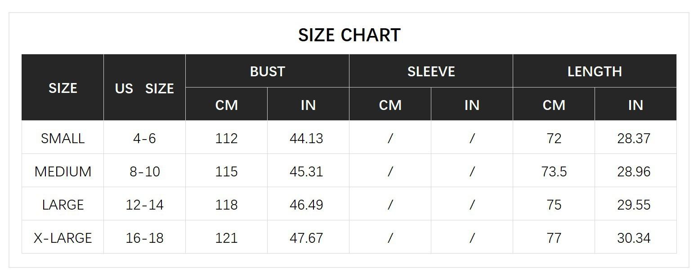
Task: Select the SMALL size row label
Action: (x=63, y=138)
